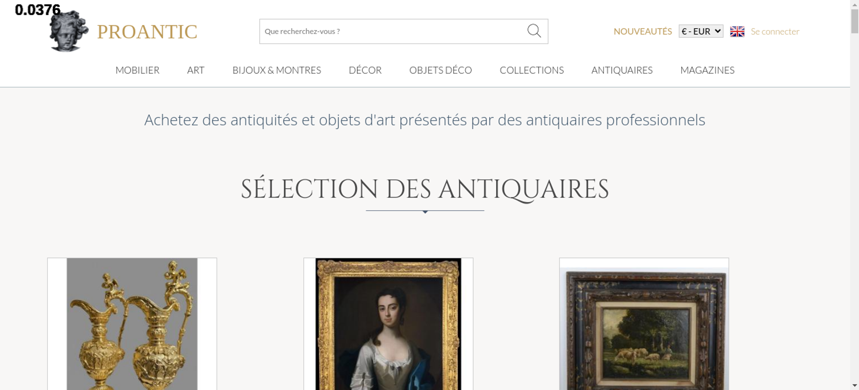859x390 pixels.
Task: Switch language via the UK flag icon
Action: [x=737, y=31]
